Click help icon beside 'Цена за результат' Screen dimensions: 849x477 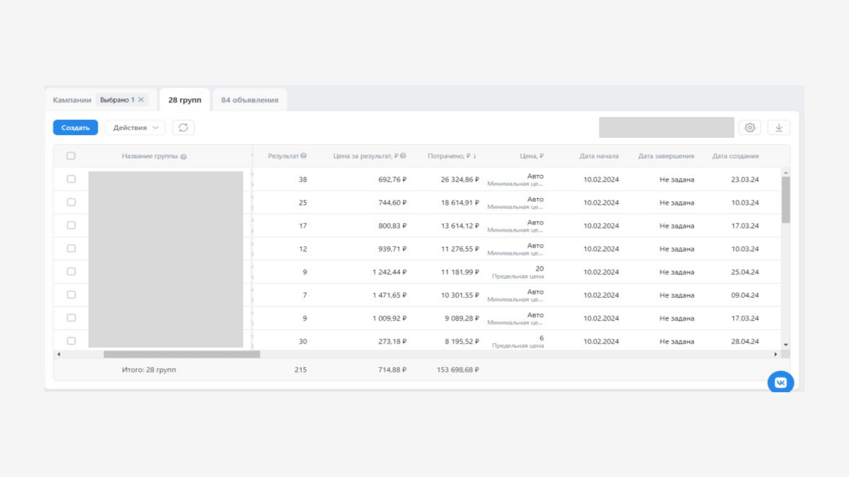click(x=403, y=156)
